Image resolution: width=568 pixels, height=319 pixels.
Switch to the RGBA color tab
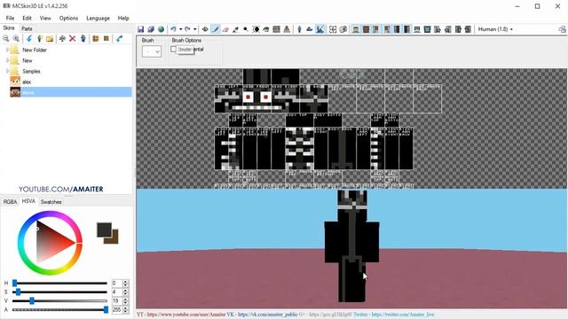(10, 202)
